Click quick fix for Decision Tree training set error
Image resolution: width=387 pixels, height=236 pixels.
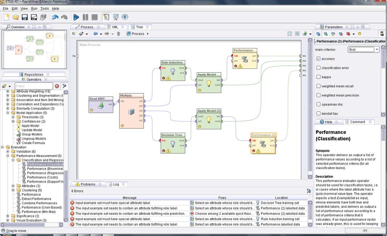point(222,203)
